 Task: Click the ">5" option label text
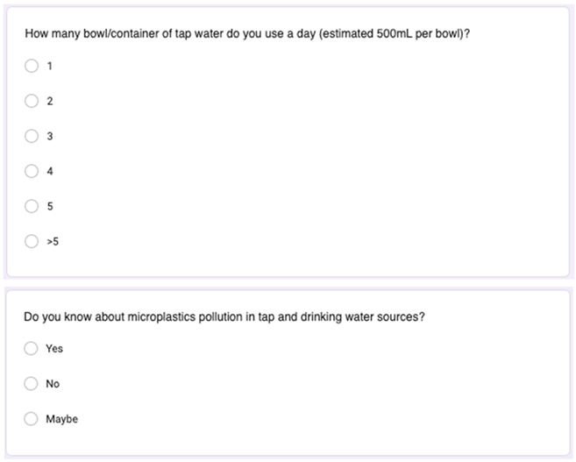tap(53, 241)
